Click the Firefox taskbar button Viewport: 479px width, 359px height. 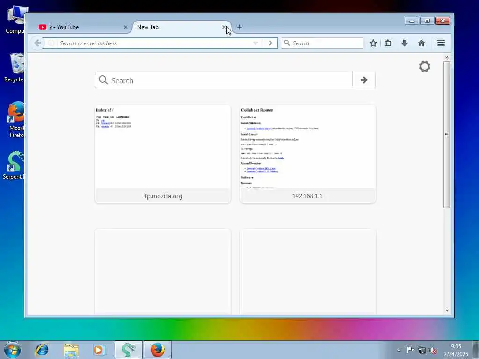pyautogui.click(x=158, y=350)
